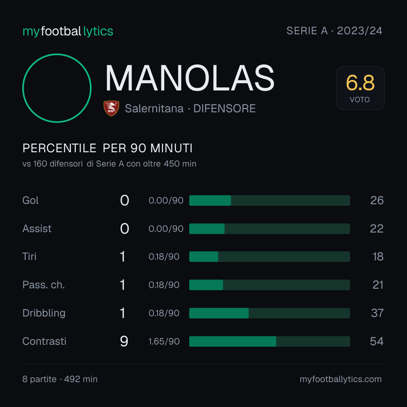Click the Pass. ch. percentile bar
407x407 pixels.
pyautogui.click(x=269, y=285)
